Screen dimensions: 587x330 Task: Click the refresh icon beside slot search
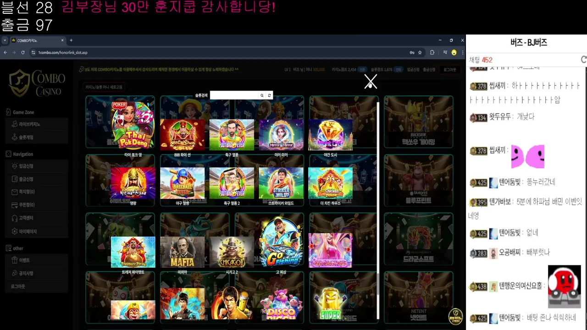269,95
